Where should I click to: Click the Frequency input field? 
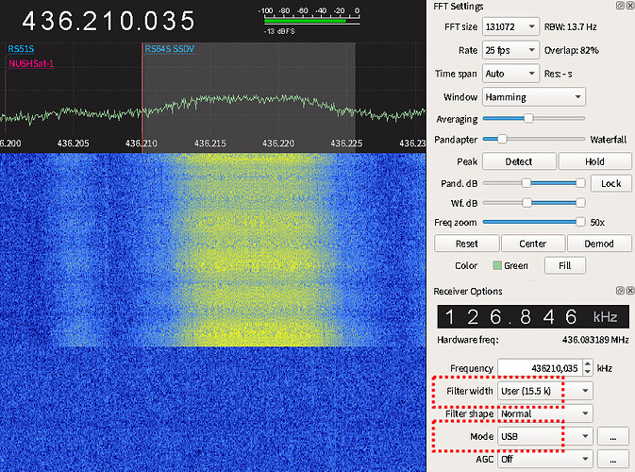pos(541,368)
